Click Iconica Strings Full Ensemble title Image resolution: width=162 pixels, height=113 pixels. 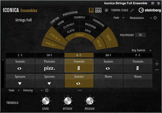(126, 3)
